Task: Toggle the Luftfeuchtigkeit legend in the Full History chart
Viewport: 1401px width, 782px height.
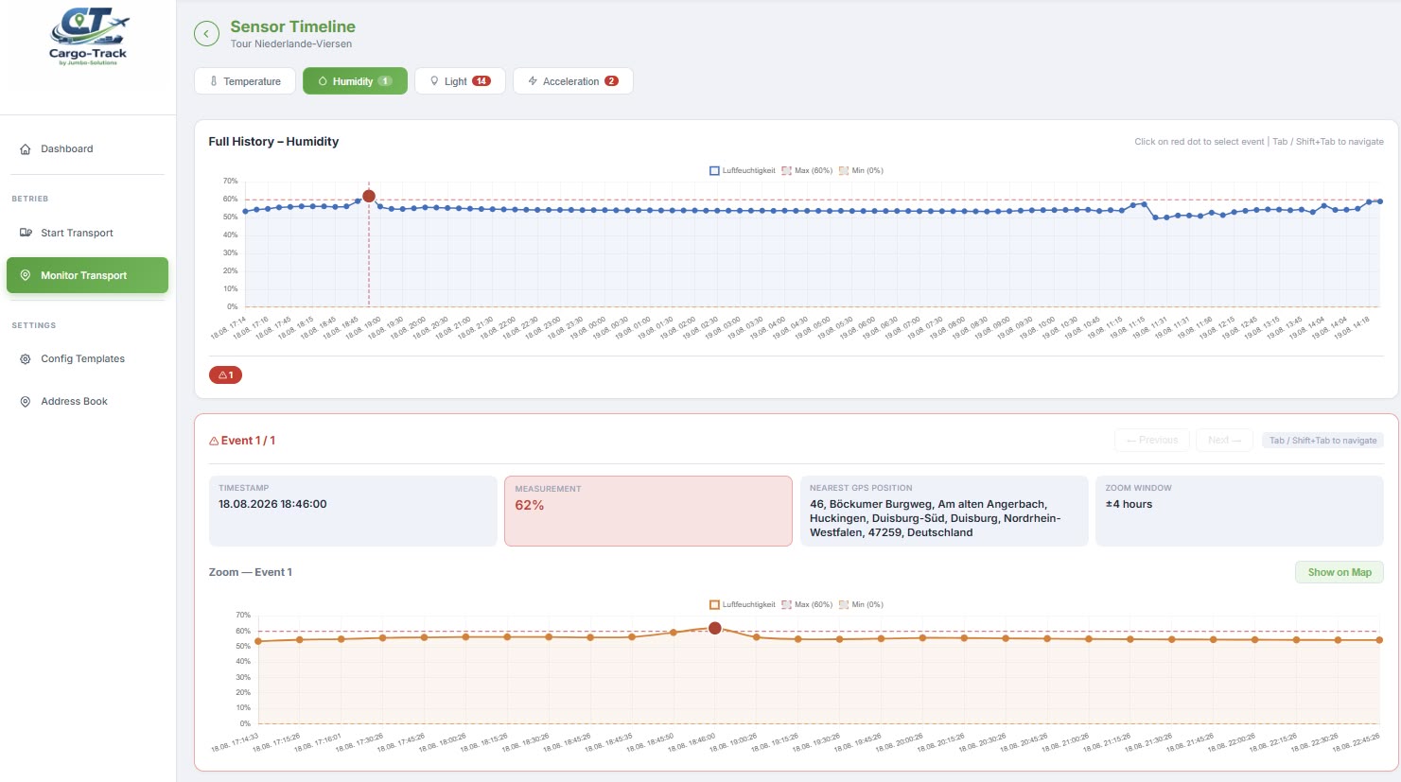Action: (x=742, y=171)
